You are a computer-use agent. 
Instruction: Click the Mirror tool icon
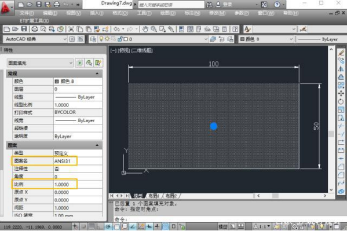coord(341,69)
